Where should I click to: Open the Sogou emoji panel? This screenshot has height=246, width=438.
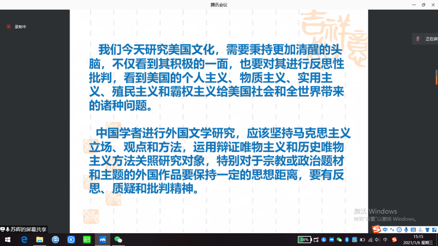pos(399,230)
